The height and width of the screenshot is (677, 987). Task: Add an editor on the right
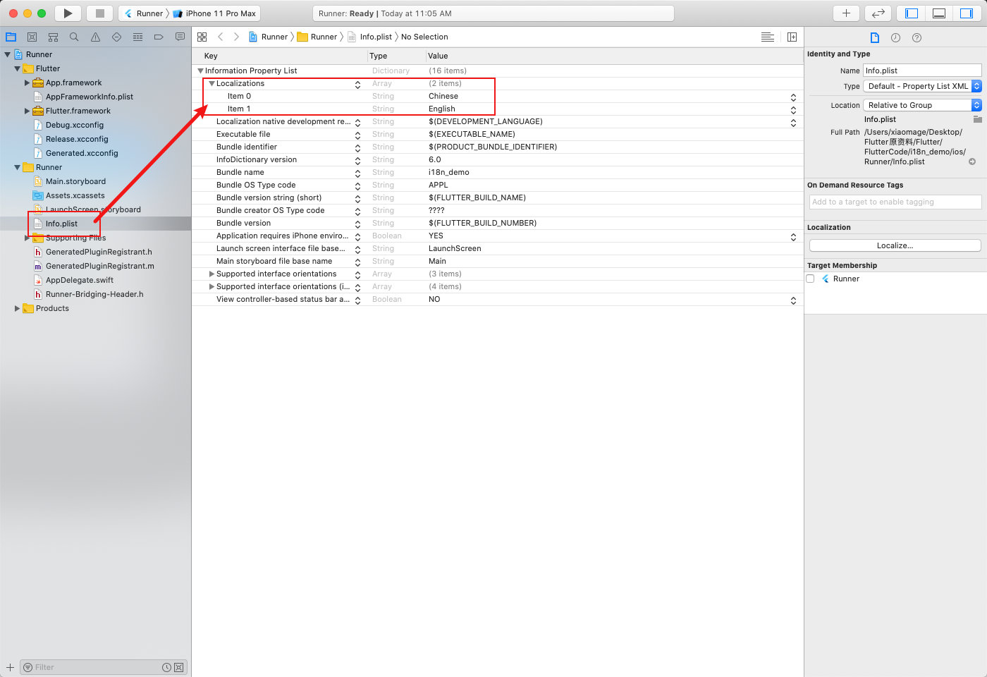point(792,37)
